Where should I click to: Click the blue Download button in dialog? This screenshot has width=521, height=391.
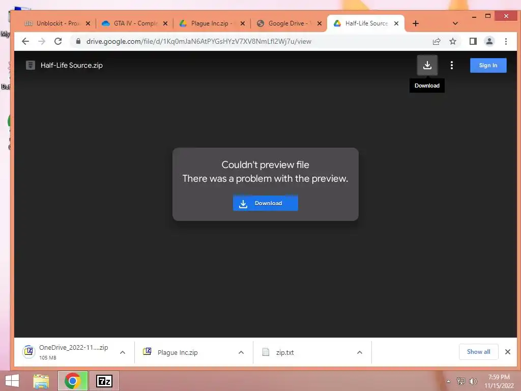266,203
